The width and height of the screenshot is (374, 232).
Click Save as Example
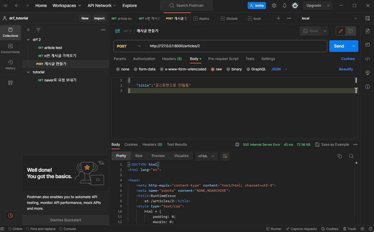tap(332, 145)
